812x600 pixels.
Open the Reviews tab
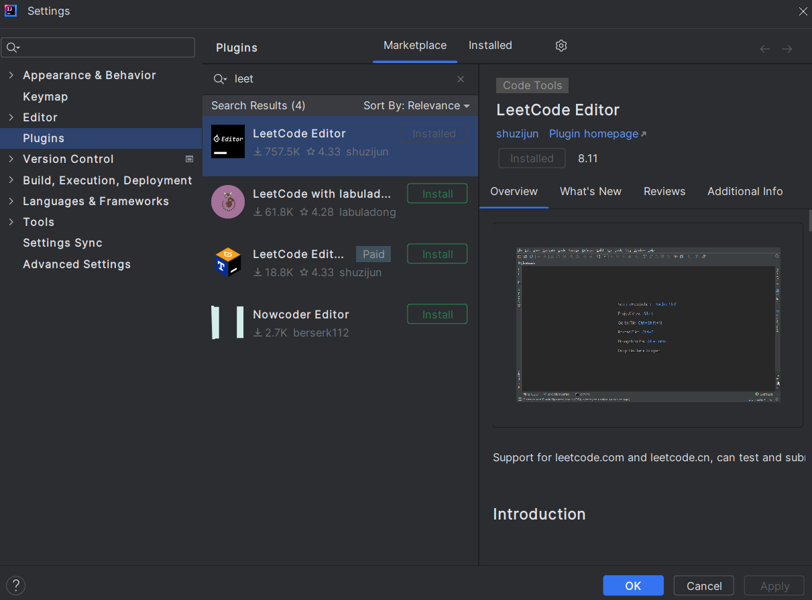pos(664,192)
